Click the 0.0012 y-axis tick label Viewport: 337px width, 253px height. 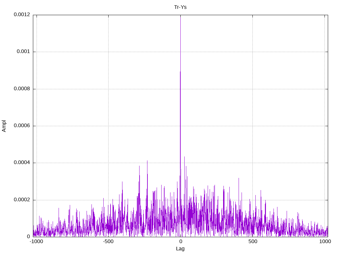(x=22, y=14)
